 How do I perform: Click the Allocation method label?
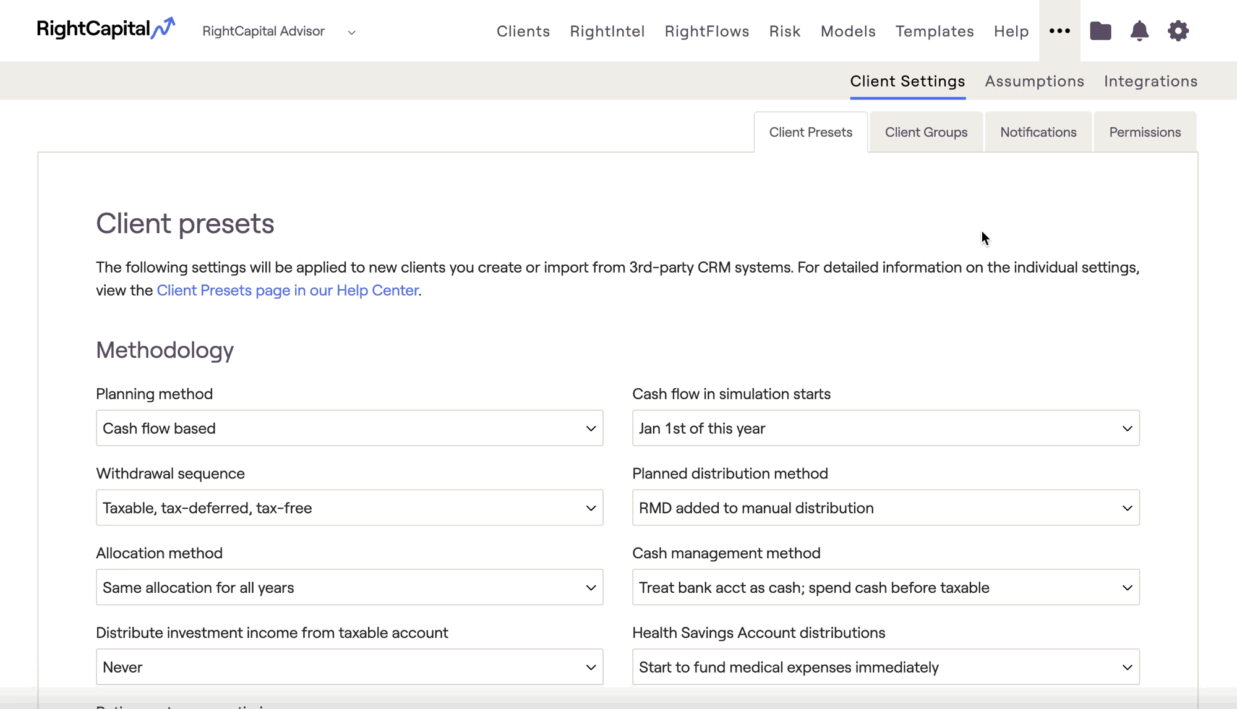pyautogui.click(x=159, y=553)
